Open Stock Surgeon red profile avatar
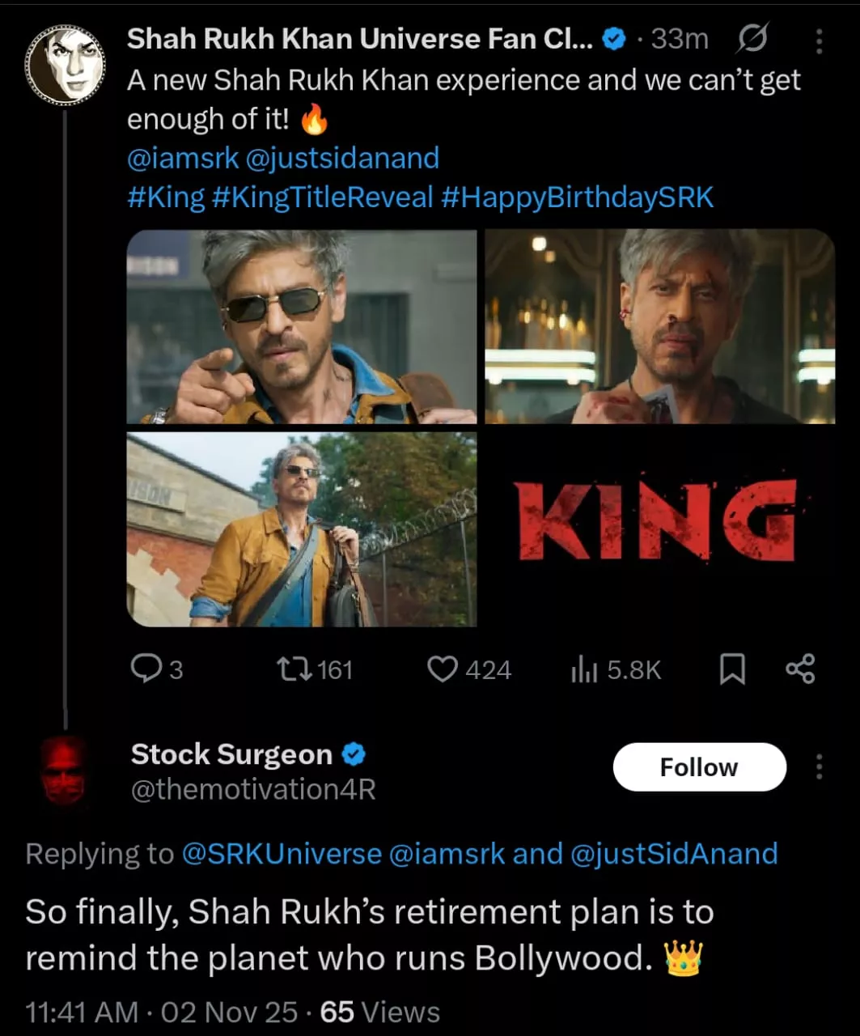The width and height of the screenshot is (860, 1036). point(64,770)
